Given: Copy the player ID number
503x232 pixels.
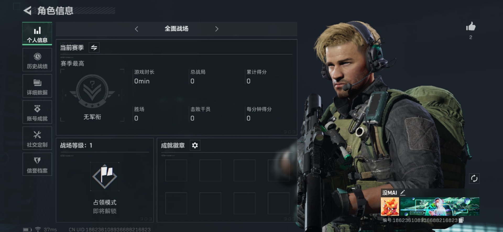Looking at the screenshot, I should [461, 220].
